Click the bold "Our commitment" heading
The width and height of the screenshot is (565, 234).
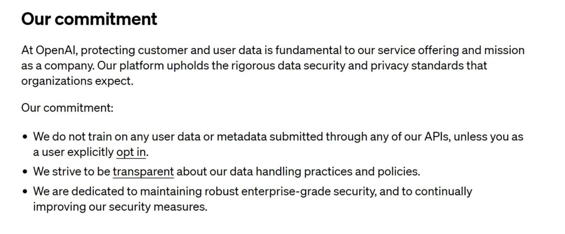(x=89, y=19)
